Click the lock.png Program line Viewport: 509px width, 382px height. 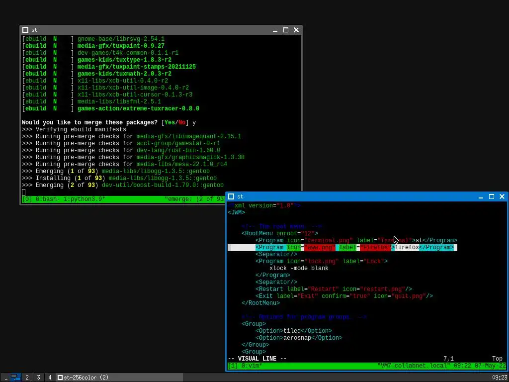[322, 261]
